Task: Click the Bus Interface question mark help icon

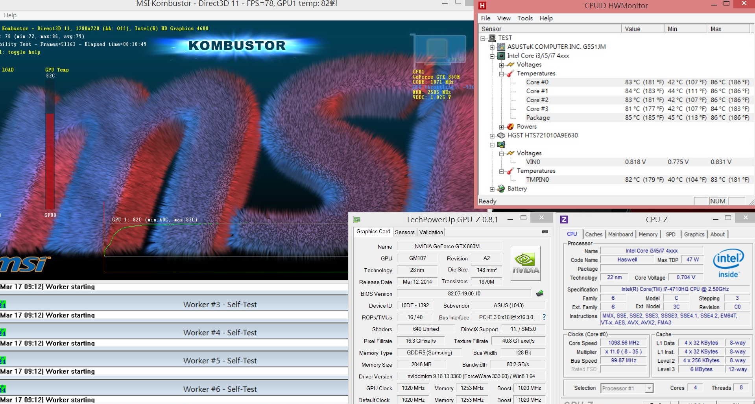Action: [x=544, y=317]
